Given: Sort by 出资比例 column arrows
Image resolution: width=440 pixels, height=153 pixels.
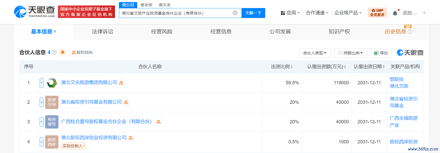Looking at the screenshot, I should click(292, 67).
